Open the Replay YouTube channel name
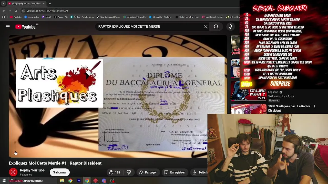 [x=32, y=170]
